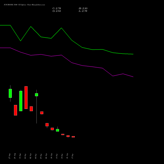Screen dimensions: 164x164
Task: Select the close value 'C: 2.70'
Action: point(57,9)
